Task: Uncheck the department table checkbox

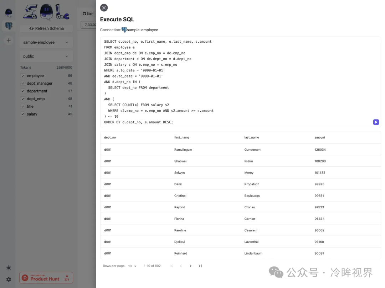Action: [22, 91]
